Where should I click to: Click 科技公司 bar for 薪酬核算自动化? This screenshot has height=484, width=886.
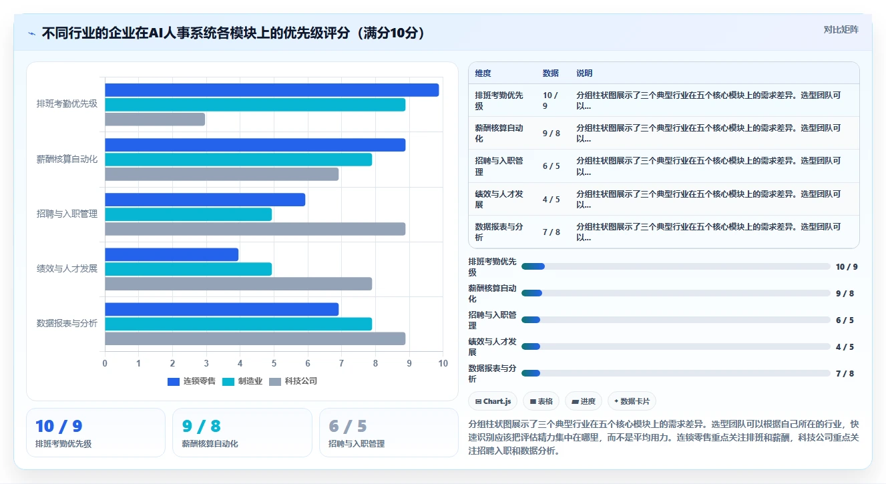coord(222,174)
